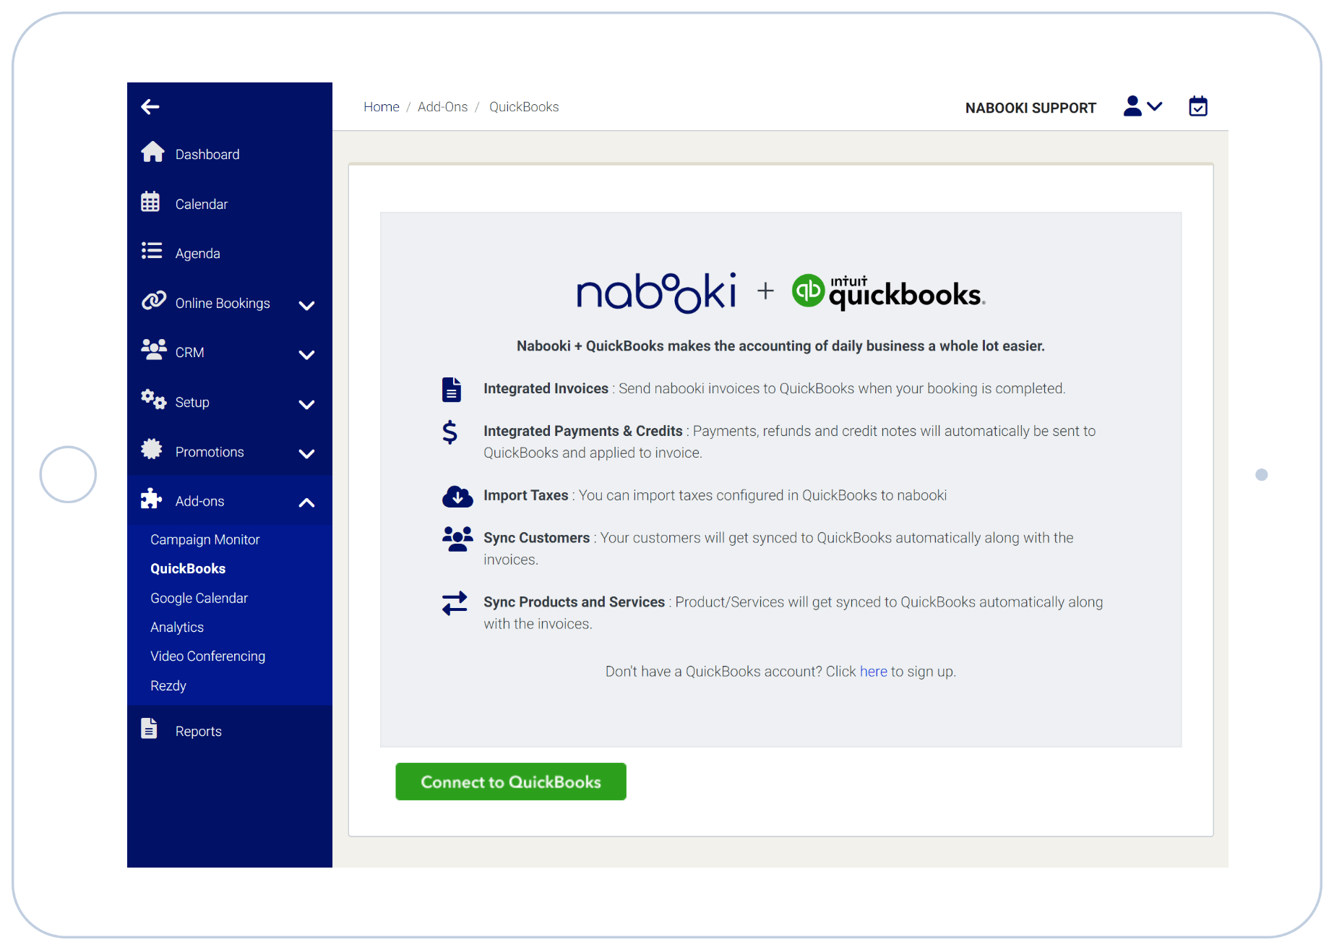Click the 'Sync Products and Services' heading

click(575, 603)
